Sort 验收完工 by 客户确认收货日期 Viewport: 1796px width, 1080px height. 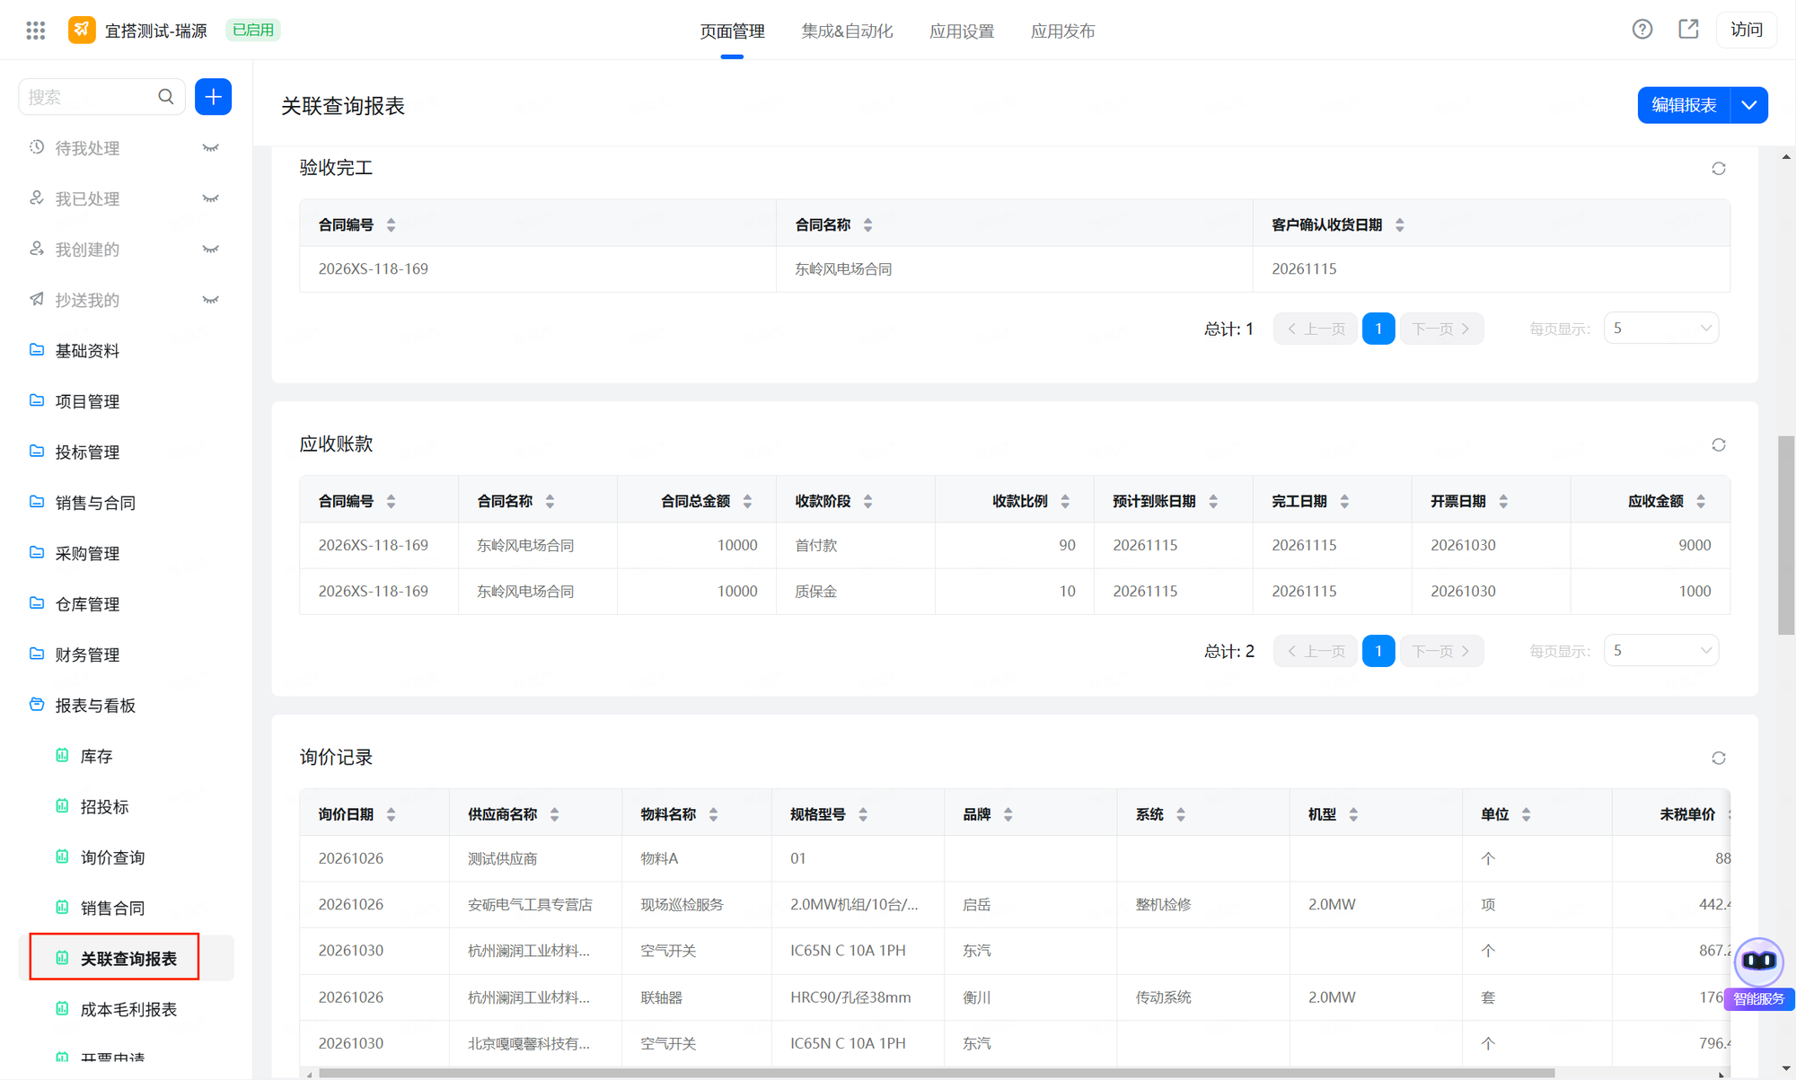click(x=1400, y=225)
